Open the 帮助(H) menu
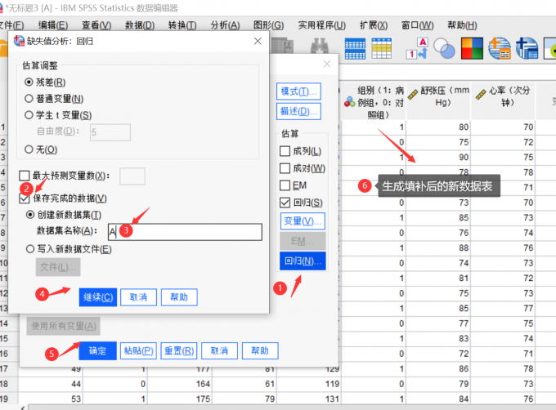Viewport: 556px width, 410px height. [x=462, y=25]
